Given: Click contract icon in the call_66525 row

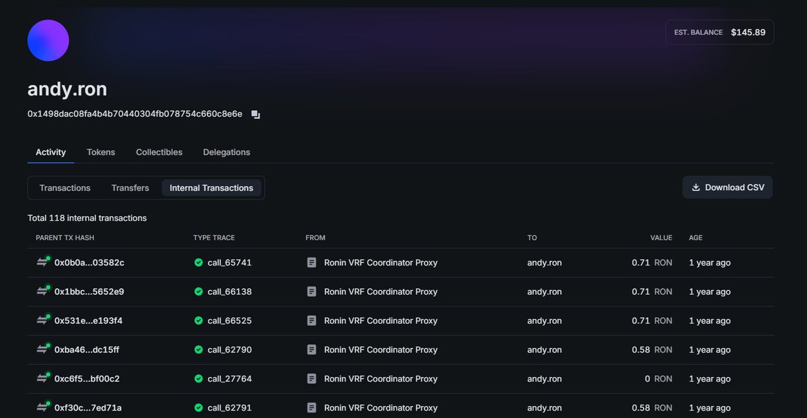Looking at the screenshot, I should (x=311, y=321).
